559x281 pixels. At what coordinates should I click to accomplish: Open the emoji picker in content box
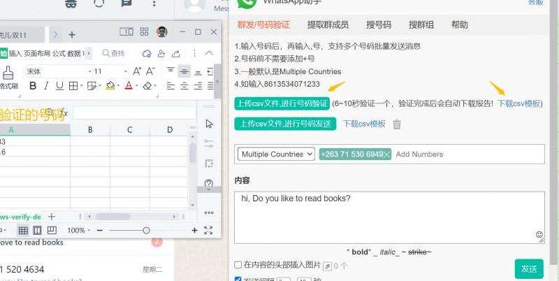(x=539, y=235)
